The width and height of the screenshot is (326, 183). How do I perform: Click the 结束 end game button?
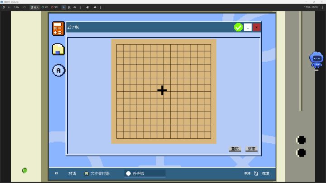click(x=251, y=149)
